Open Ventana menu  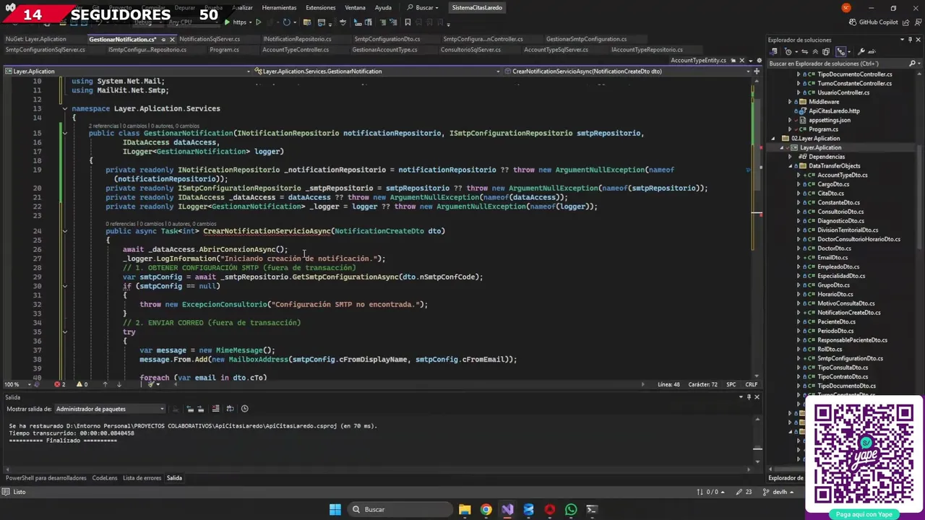coord(355,8)
